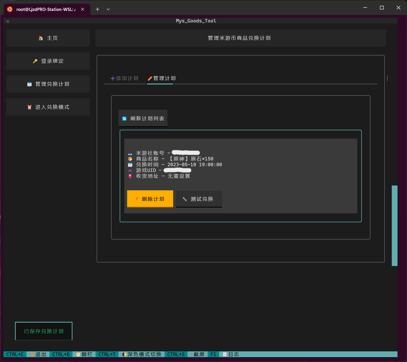Click 已保存兑换计划 at the bottom left
The image size is (407, 362).
click(x=43, y=331)
